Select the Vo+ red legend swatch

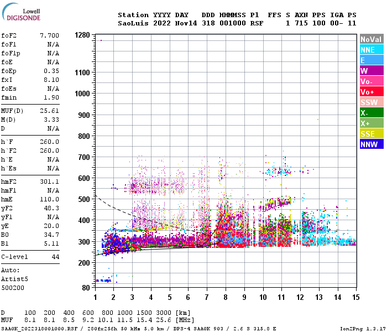(x=372, y=92)
